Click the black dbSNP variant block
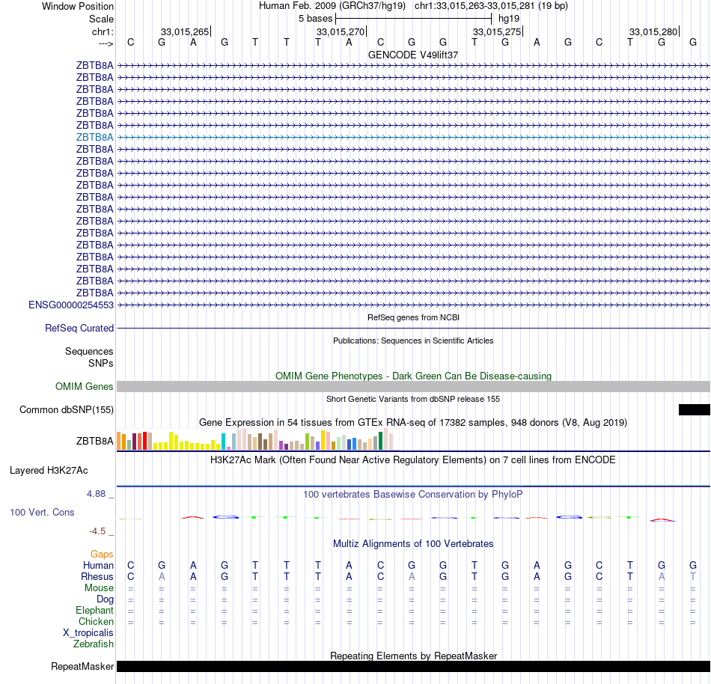 pyautogui.click(x=695, y=410)
